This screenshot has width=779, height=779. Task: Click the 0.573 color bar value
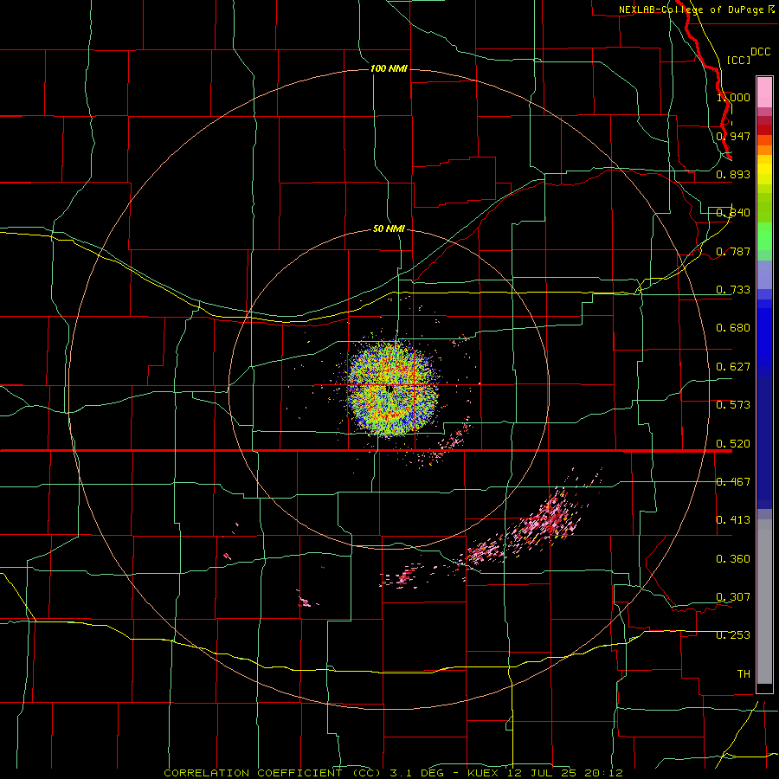click(733, 405)
